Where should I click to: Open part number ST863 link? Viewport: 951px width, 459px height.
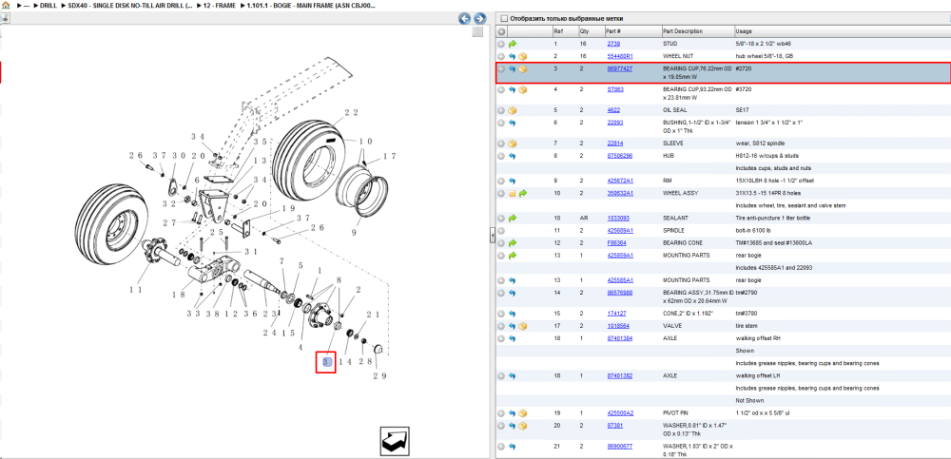615,89
